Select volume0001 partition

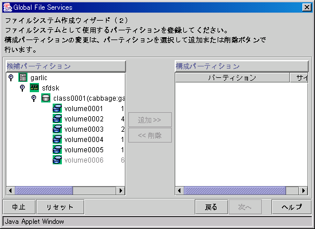tap(84, 109)
